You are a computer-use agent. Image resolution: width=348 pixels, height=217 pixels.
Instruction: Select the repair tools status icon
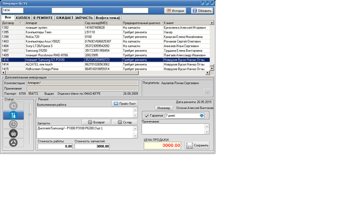(x=13, y=115)
